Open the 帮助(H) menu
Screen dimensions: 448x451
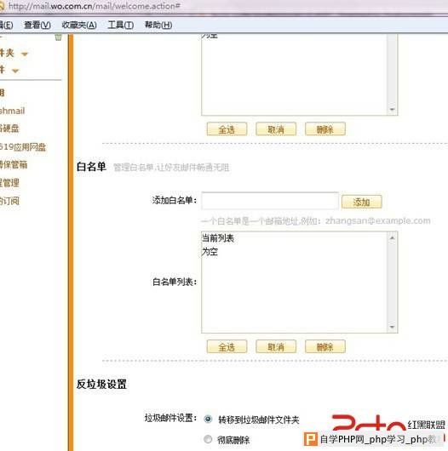158,26
